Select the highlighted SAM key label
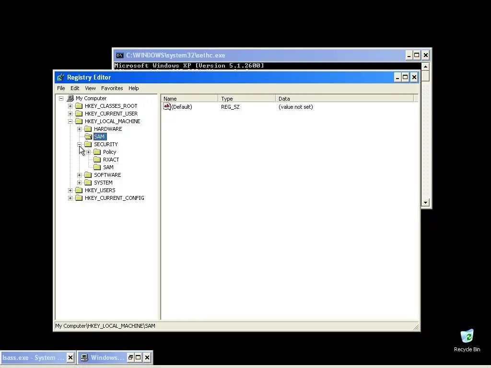Image resolution: width=491 pixels, height=368 pixels. click(99, 137)
